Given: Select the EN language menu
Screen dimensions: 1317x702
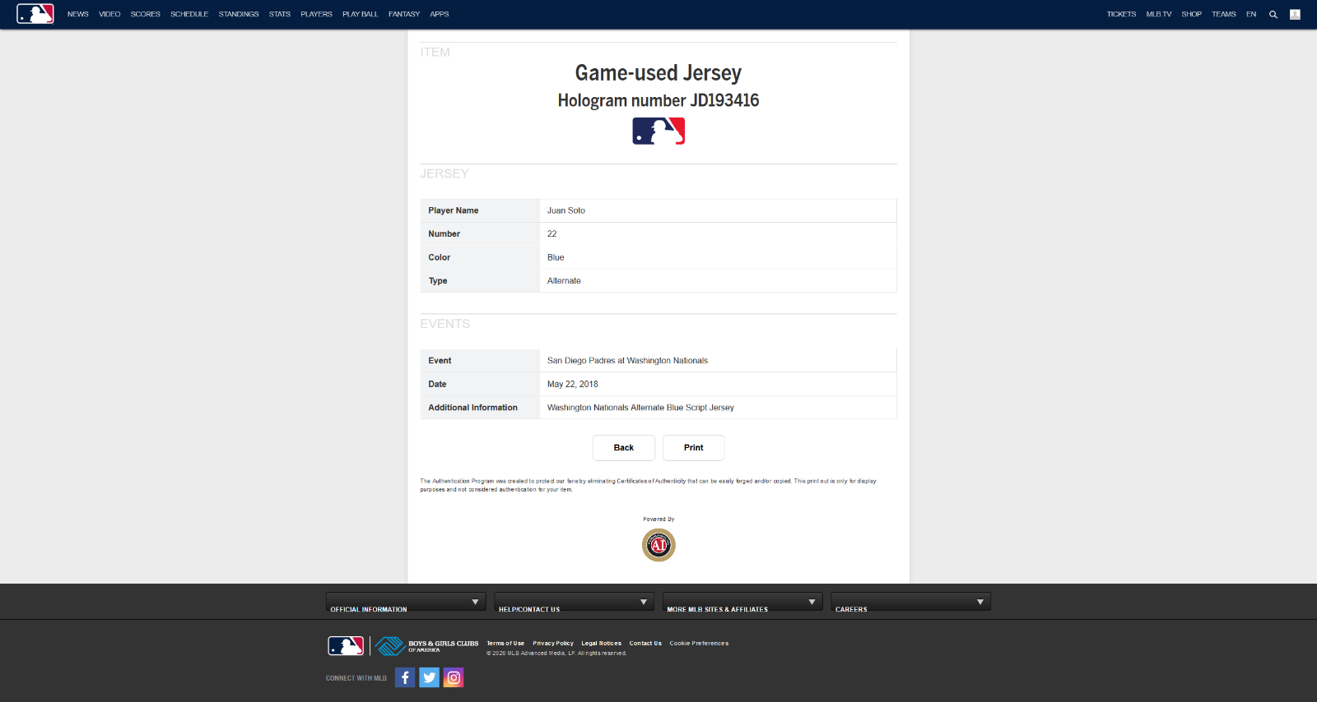Looking at the screenshot, I should [x=1251, y=15].
